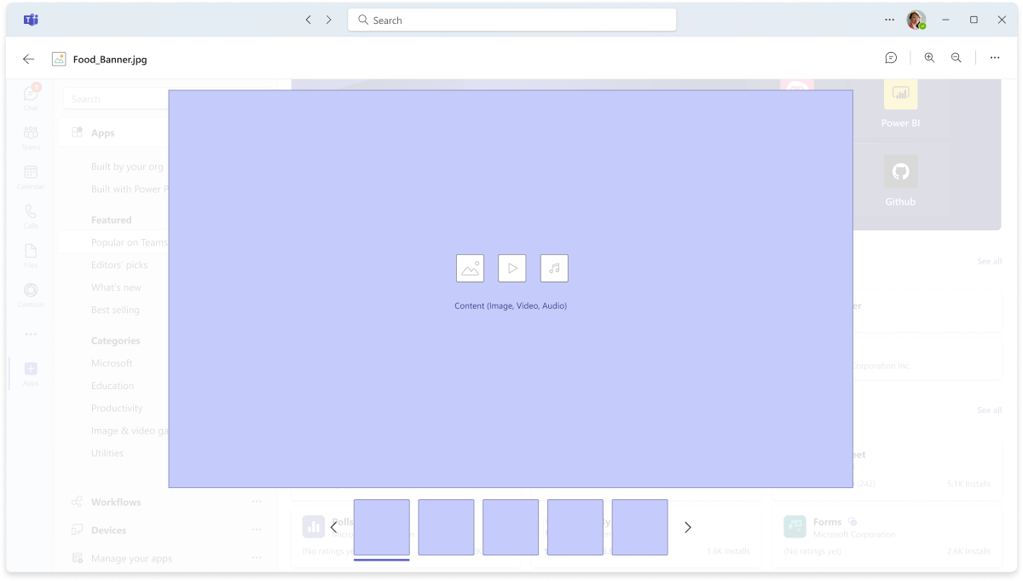Click the Content (Image, Video, Audio) label
The image size is (1023, 581).
(x=511, y=305)
